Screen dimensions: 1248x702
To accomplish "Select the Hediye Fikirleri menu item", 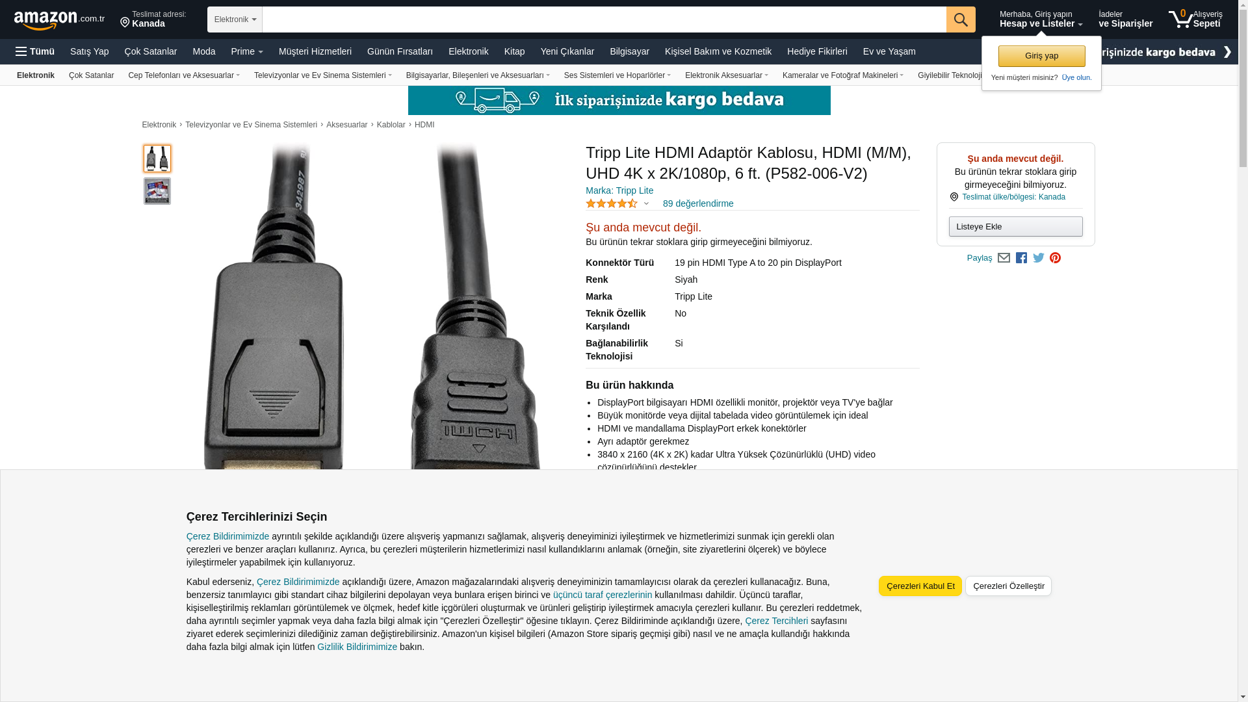I will click(x=817, y=51).
